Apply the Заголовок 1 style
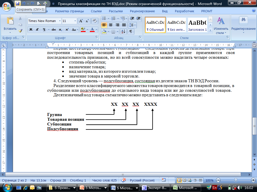 click(x=197, y=25)
